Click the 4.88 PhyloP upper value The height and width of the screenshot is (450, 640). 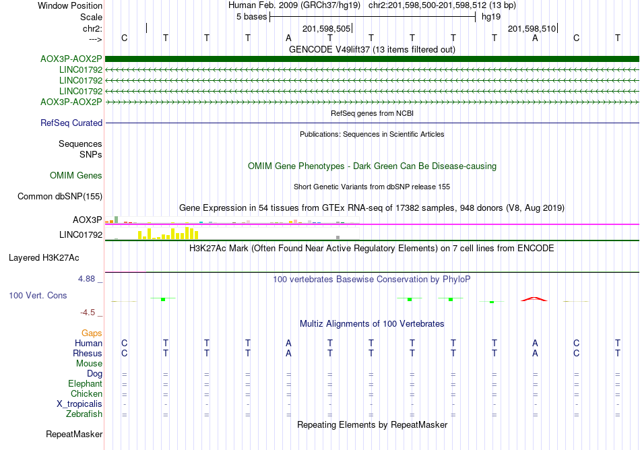86,279
